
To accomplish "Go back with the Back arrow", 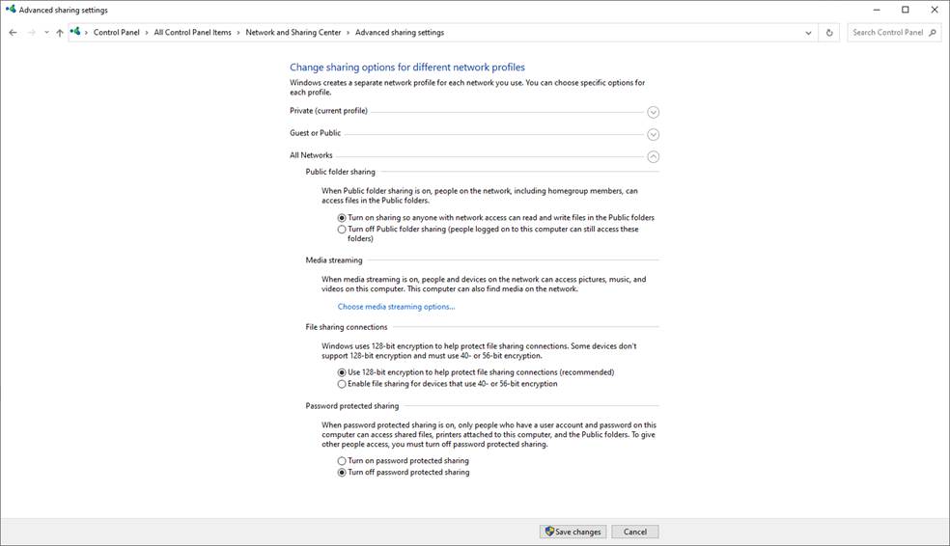I will click(13, 33).
